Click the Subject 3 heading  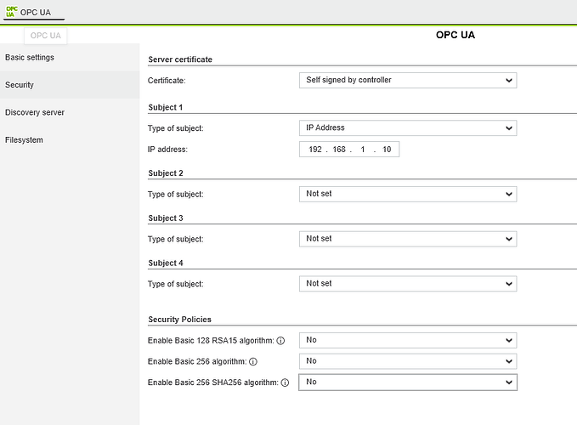pyautogui.click(x=166, y=218)
